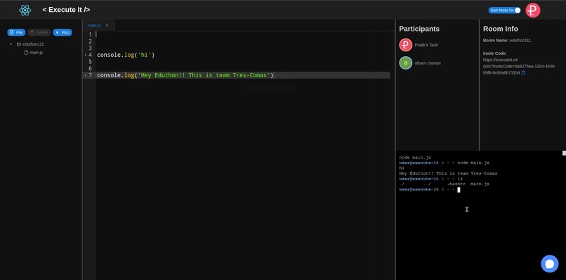This screenshot has height=280, width=566.
Task: Click the 'Pratik's Tech' name label
Action: (x=426, y=45)
